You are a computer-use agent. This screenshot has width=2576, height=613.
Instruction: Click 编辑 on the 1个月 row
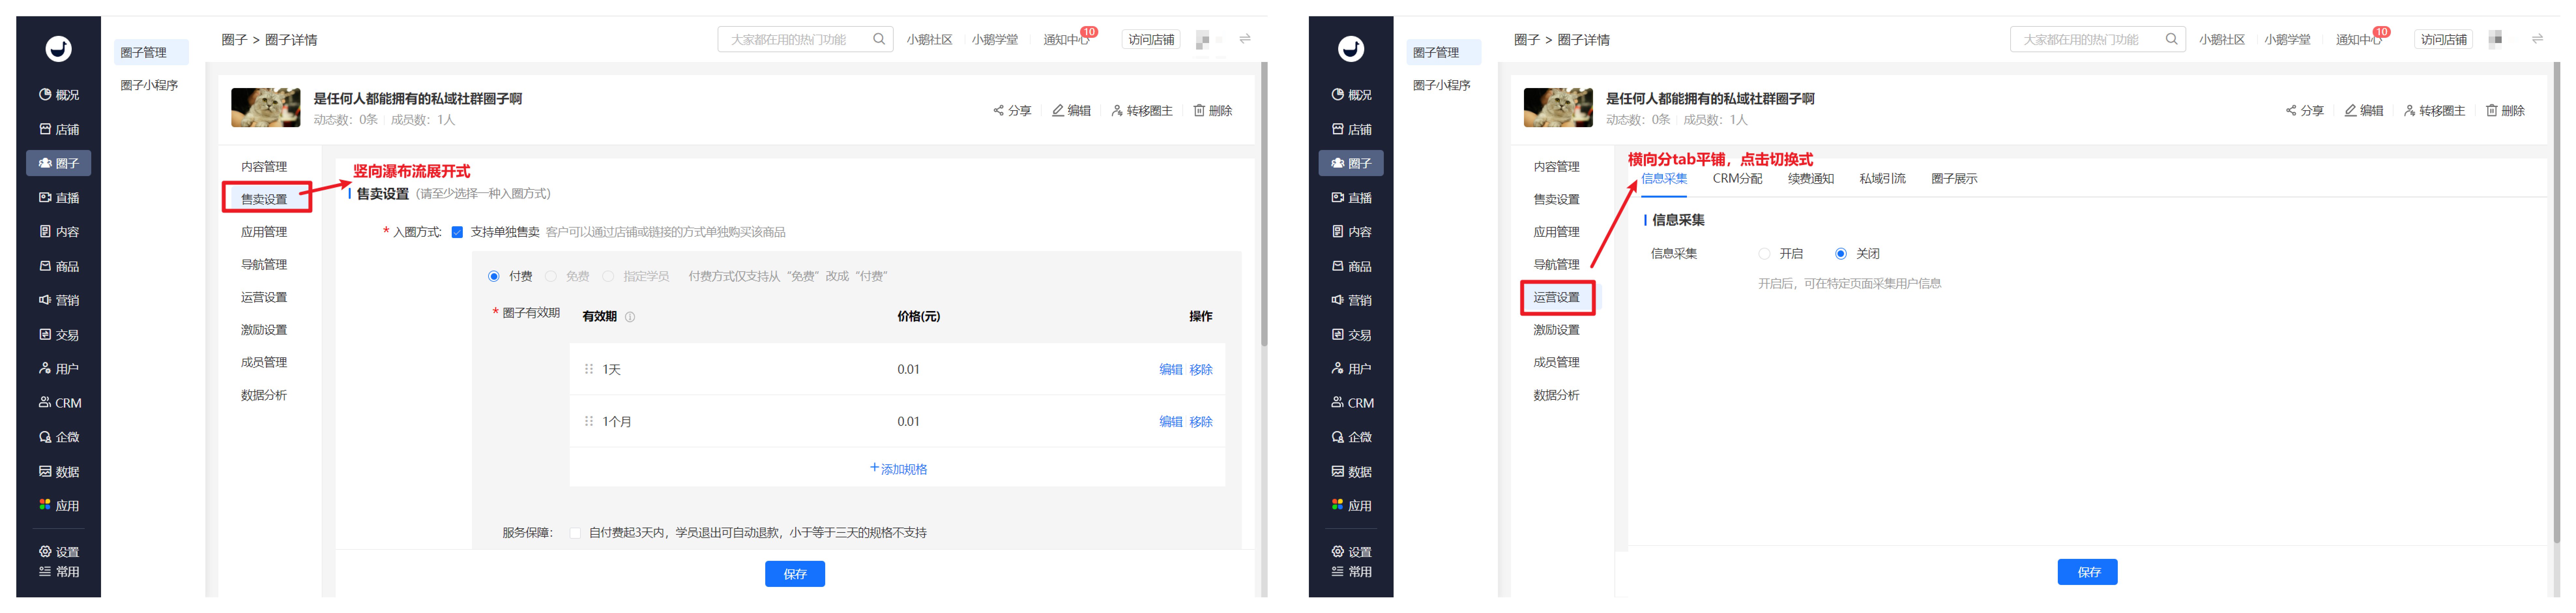pos(1171,422)
